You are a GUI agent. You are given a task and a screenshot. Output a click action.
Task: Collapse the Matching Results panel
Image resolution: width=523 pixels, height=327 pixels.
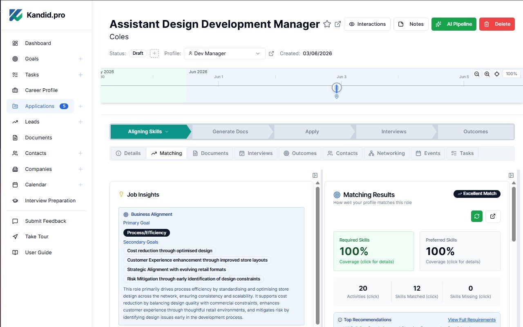pyautogui.click(x=511, y=175)
